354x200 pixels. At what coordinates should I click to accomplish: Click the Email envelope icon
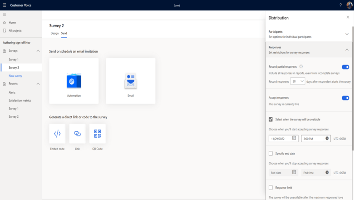(x=131, y=81)
